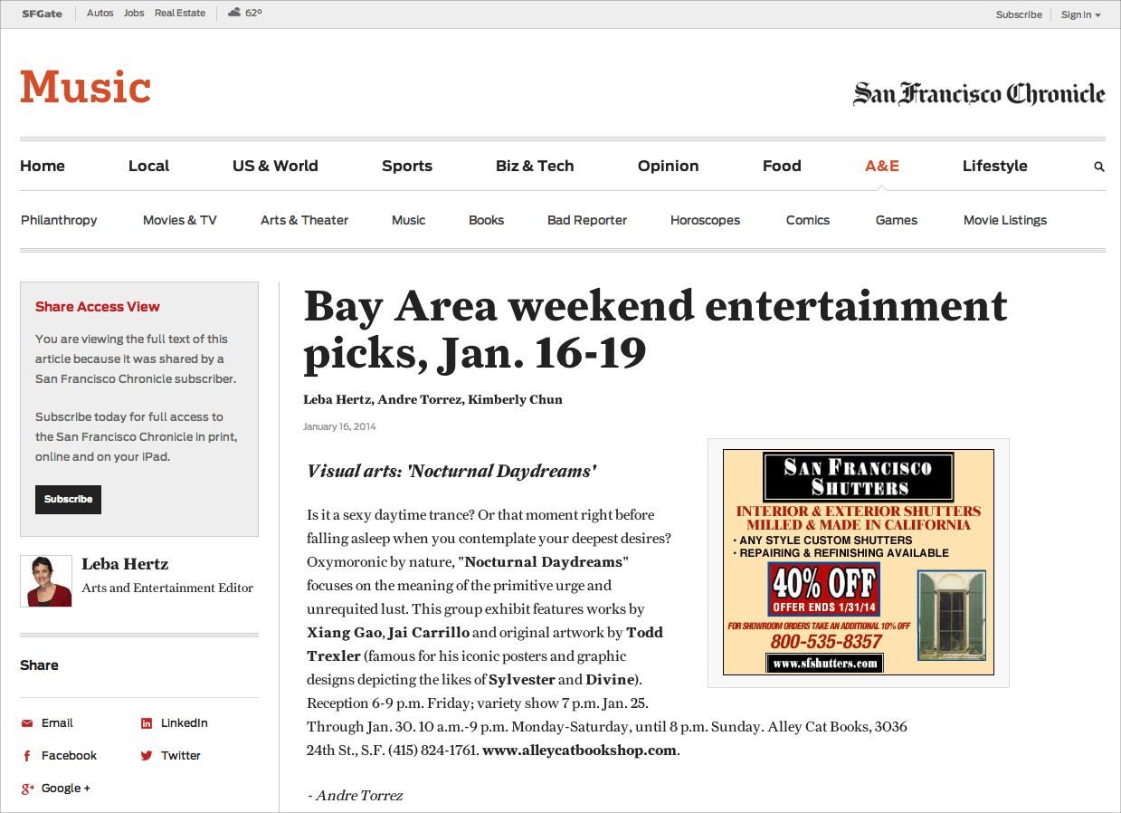Click the black Subscribe button
The height and width of the screenshot is (813, 1121).
(68, 499)
